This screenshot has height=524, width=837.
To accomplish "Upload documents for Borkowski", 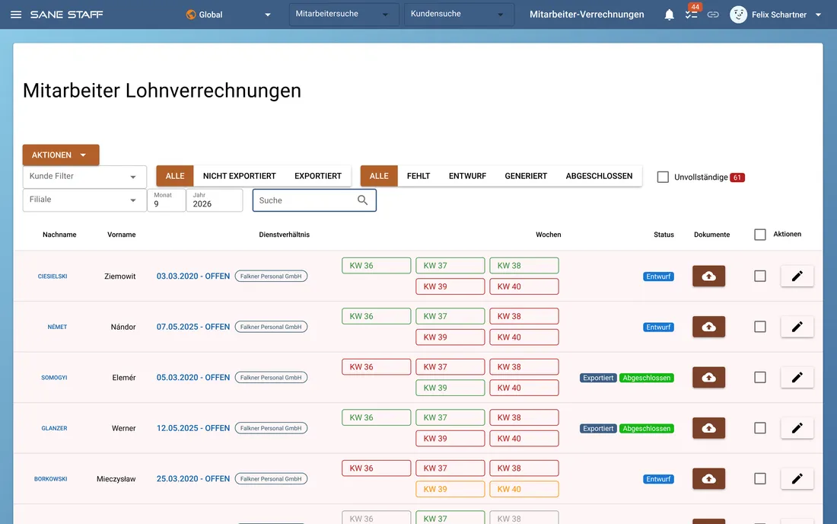I will (x=709, y=478).
